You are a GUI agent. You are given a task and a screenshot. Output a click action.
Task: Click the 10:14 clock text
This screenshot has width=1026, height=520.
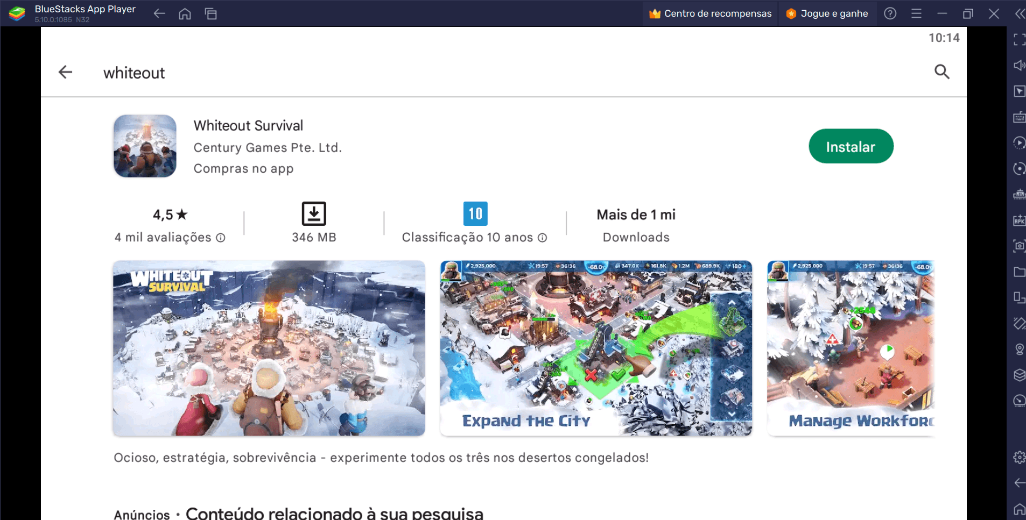[x=944, y=38]
